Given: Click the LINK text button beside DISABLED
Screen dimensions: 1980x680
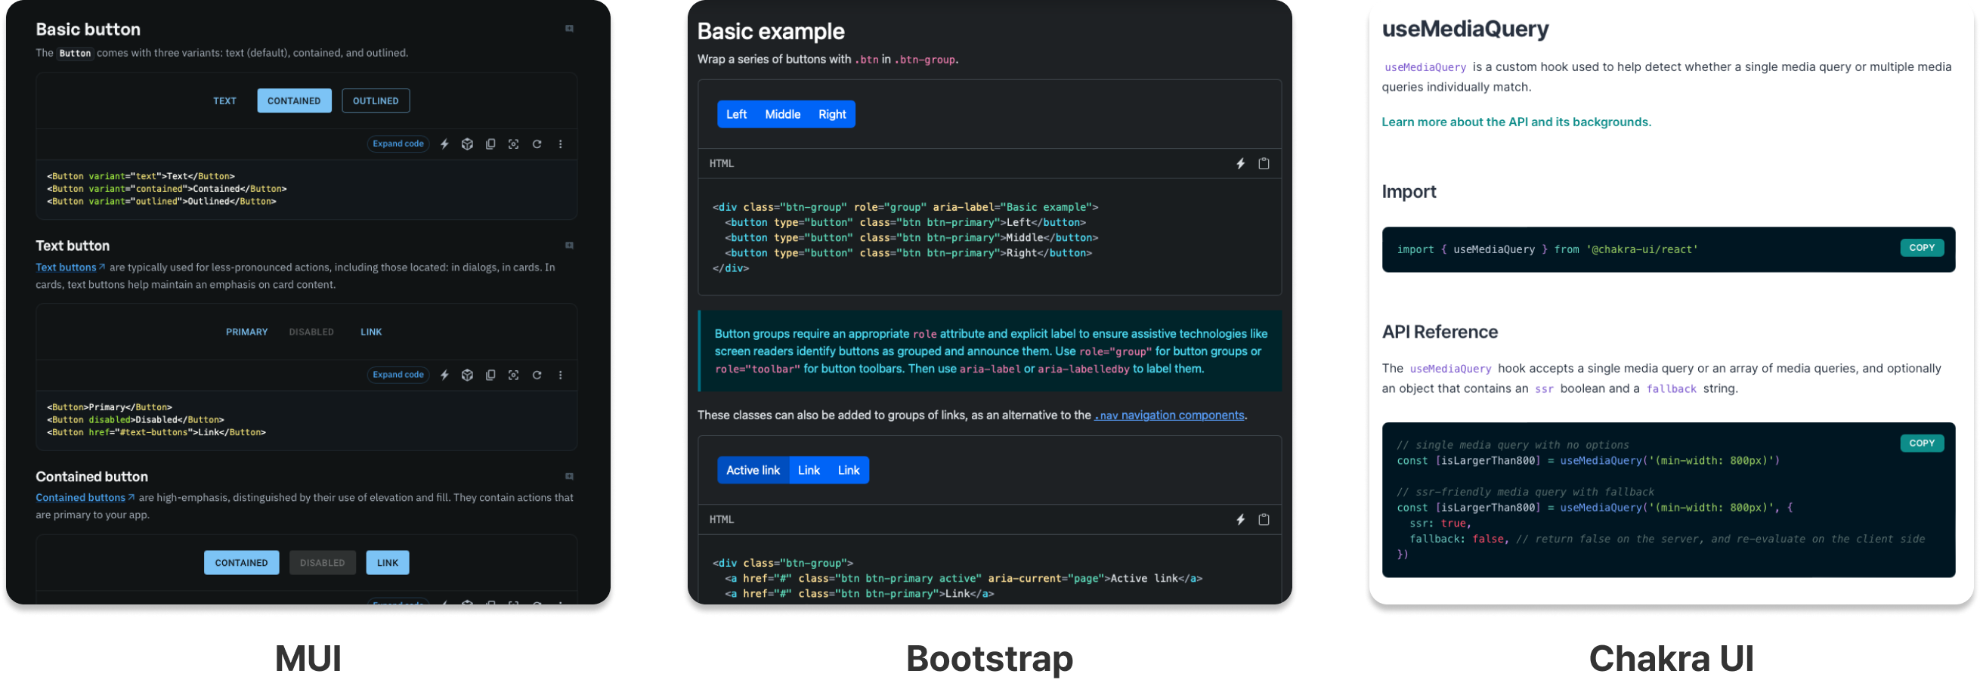Looking at the screenshot, I should point(371,332).
